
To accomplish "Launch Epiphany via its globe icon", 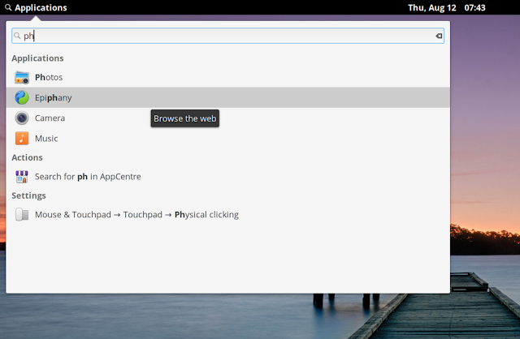I will coord(22,97).
